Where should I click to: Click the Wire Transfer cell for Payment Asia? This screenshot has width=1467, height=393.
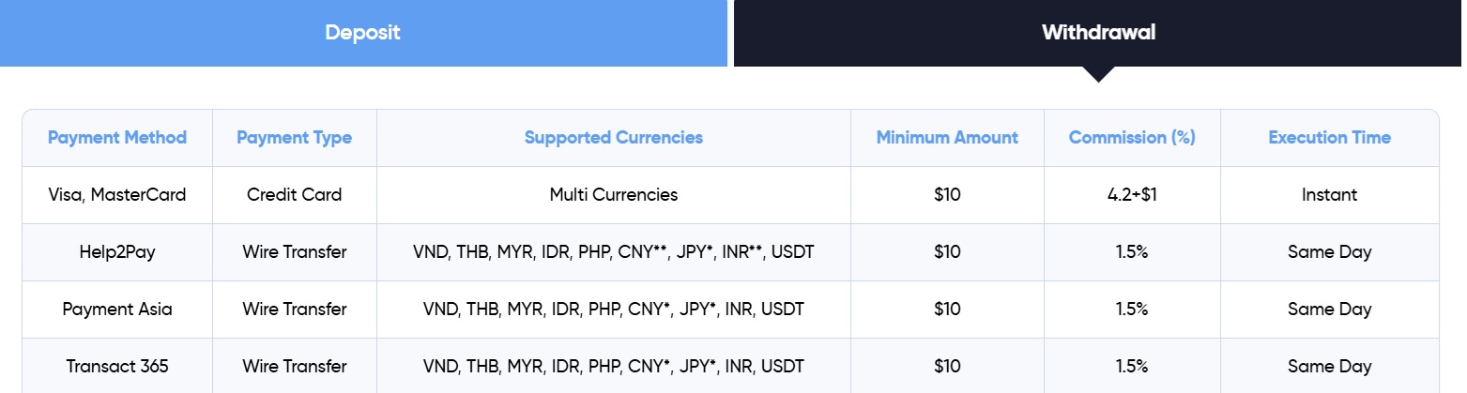tap(294, 310)
